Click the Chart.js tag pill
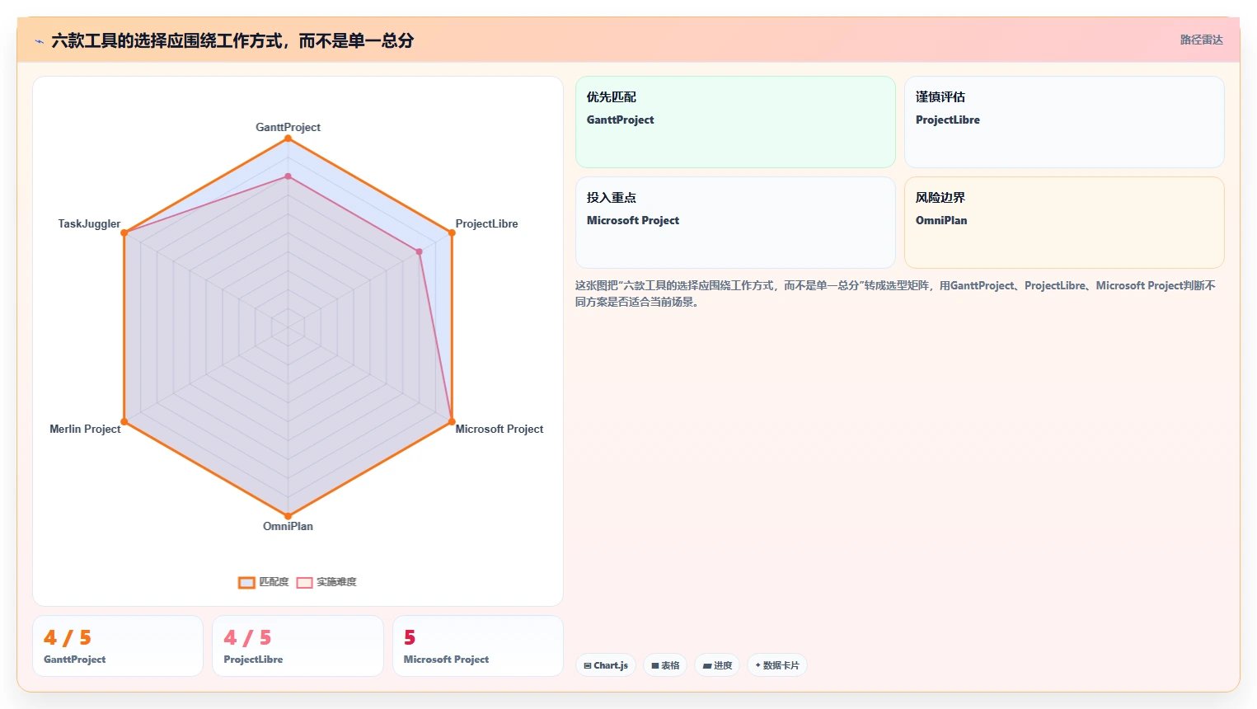The width and height of the screenshot is (1257, 709). coord(606,665)
